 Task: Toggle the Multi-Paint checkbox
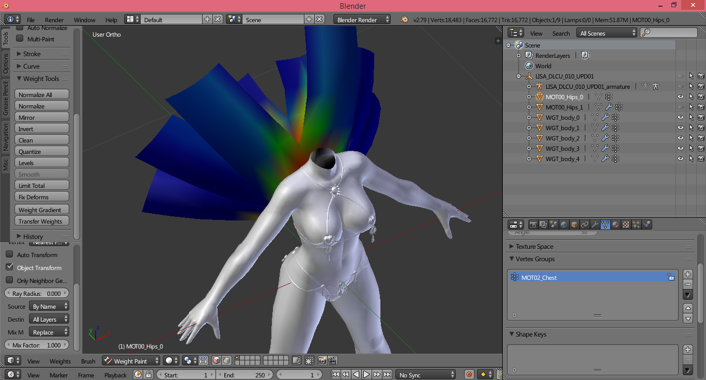pos(20,39)
